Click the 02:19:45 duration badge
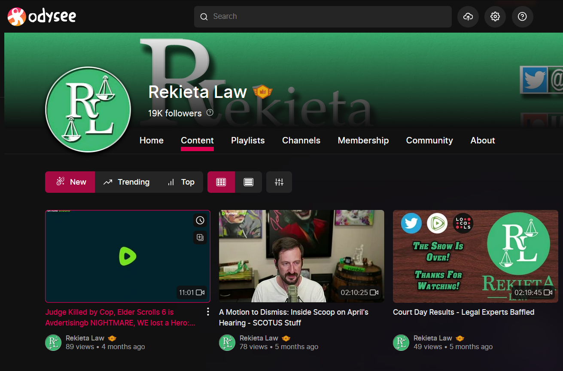 533,292
